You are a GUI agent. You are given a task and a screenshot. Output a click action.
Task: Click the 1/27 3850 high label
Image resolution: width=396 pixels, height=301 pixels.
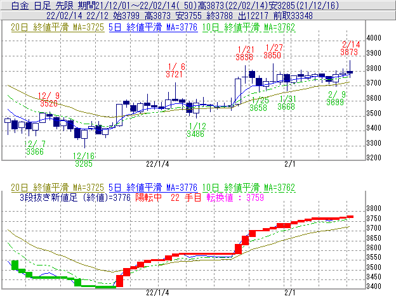[x=273, y=51]
